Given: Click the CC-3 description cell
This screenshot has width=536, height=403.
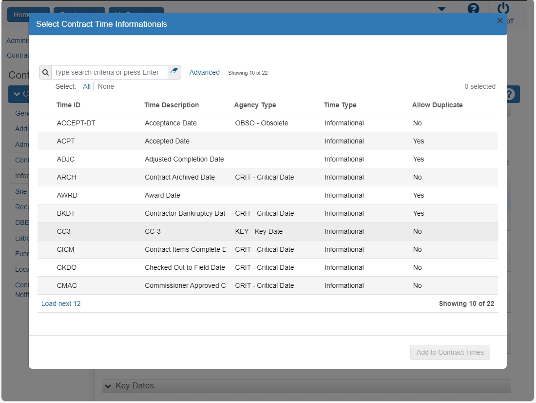Looking at the screenshot, I should (153, 231).
